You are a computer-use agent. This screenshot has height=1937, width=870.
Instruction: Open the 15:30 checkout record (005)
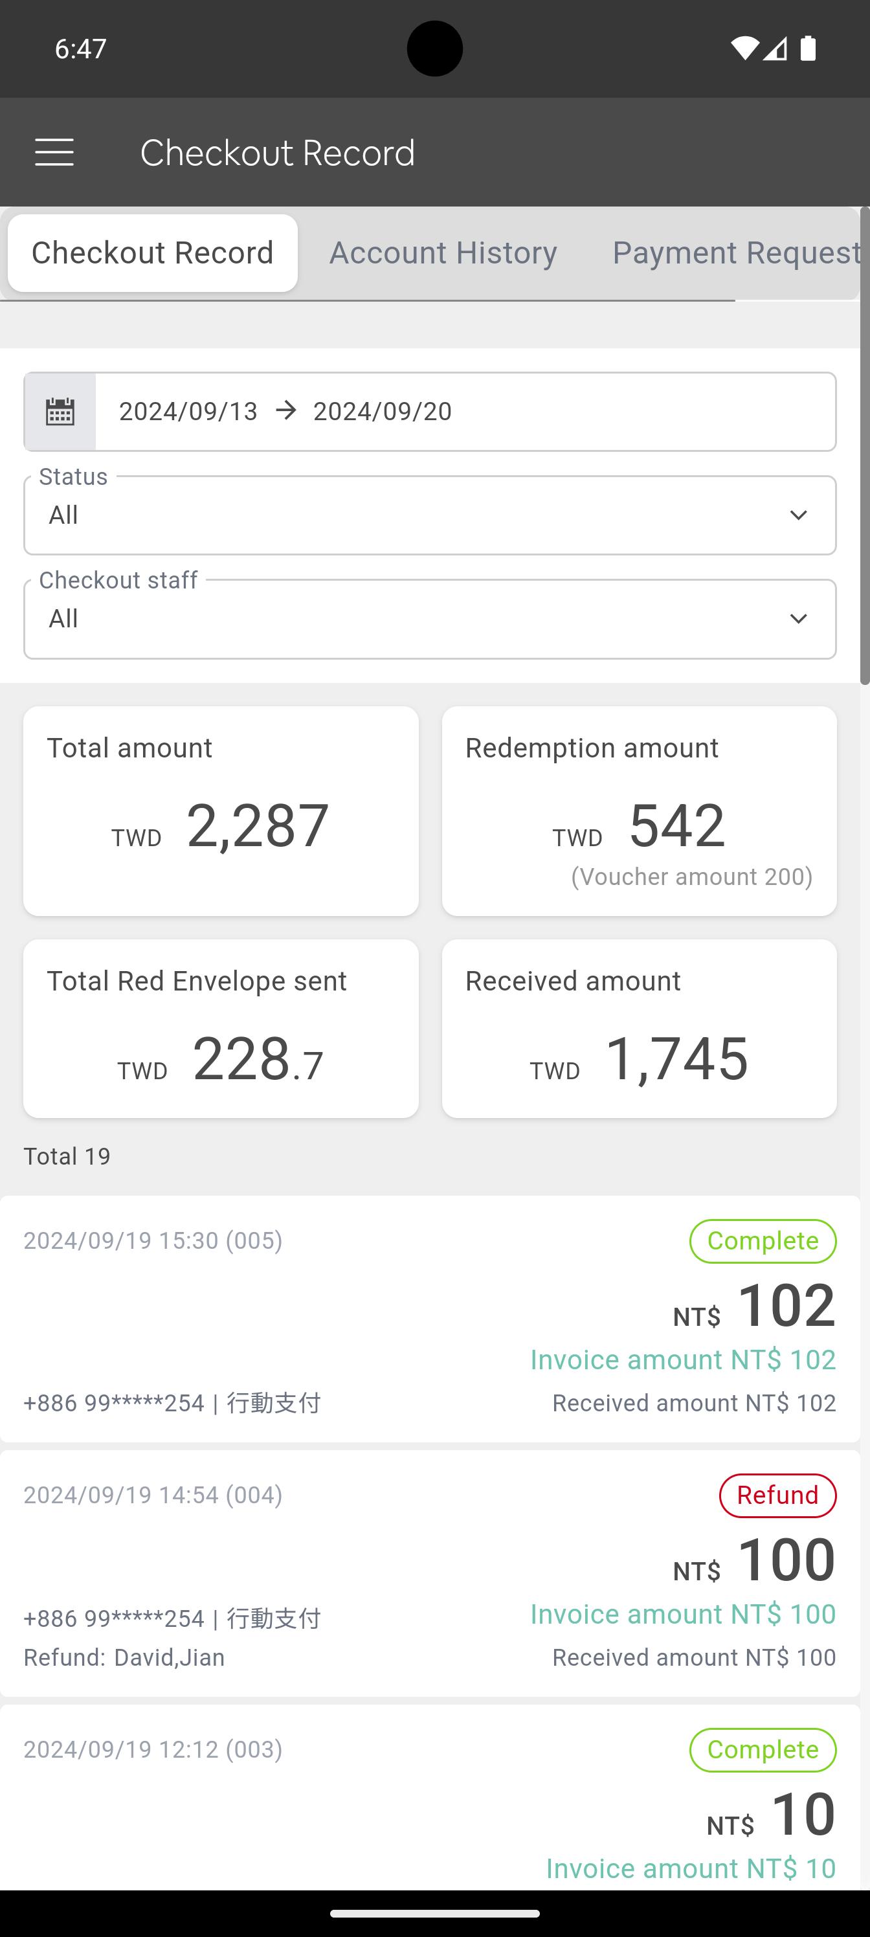click(x=430, y=1318)
